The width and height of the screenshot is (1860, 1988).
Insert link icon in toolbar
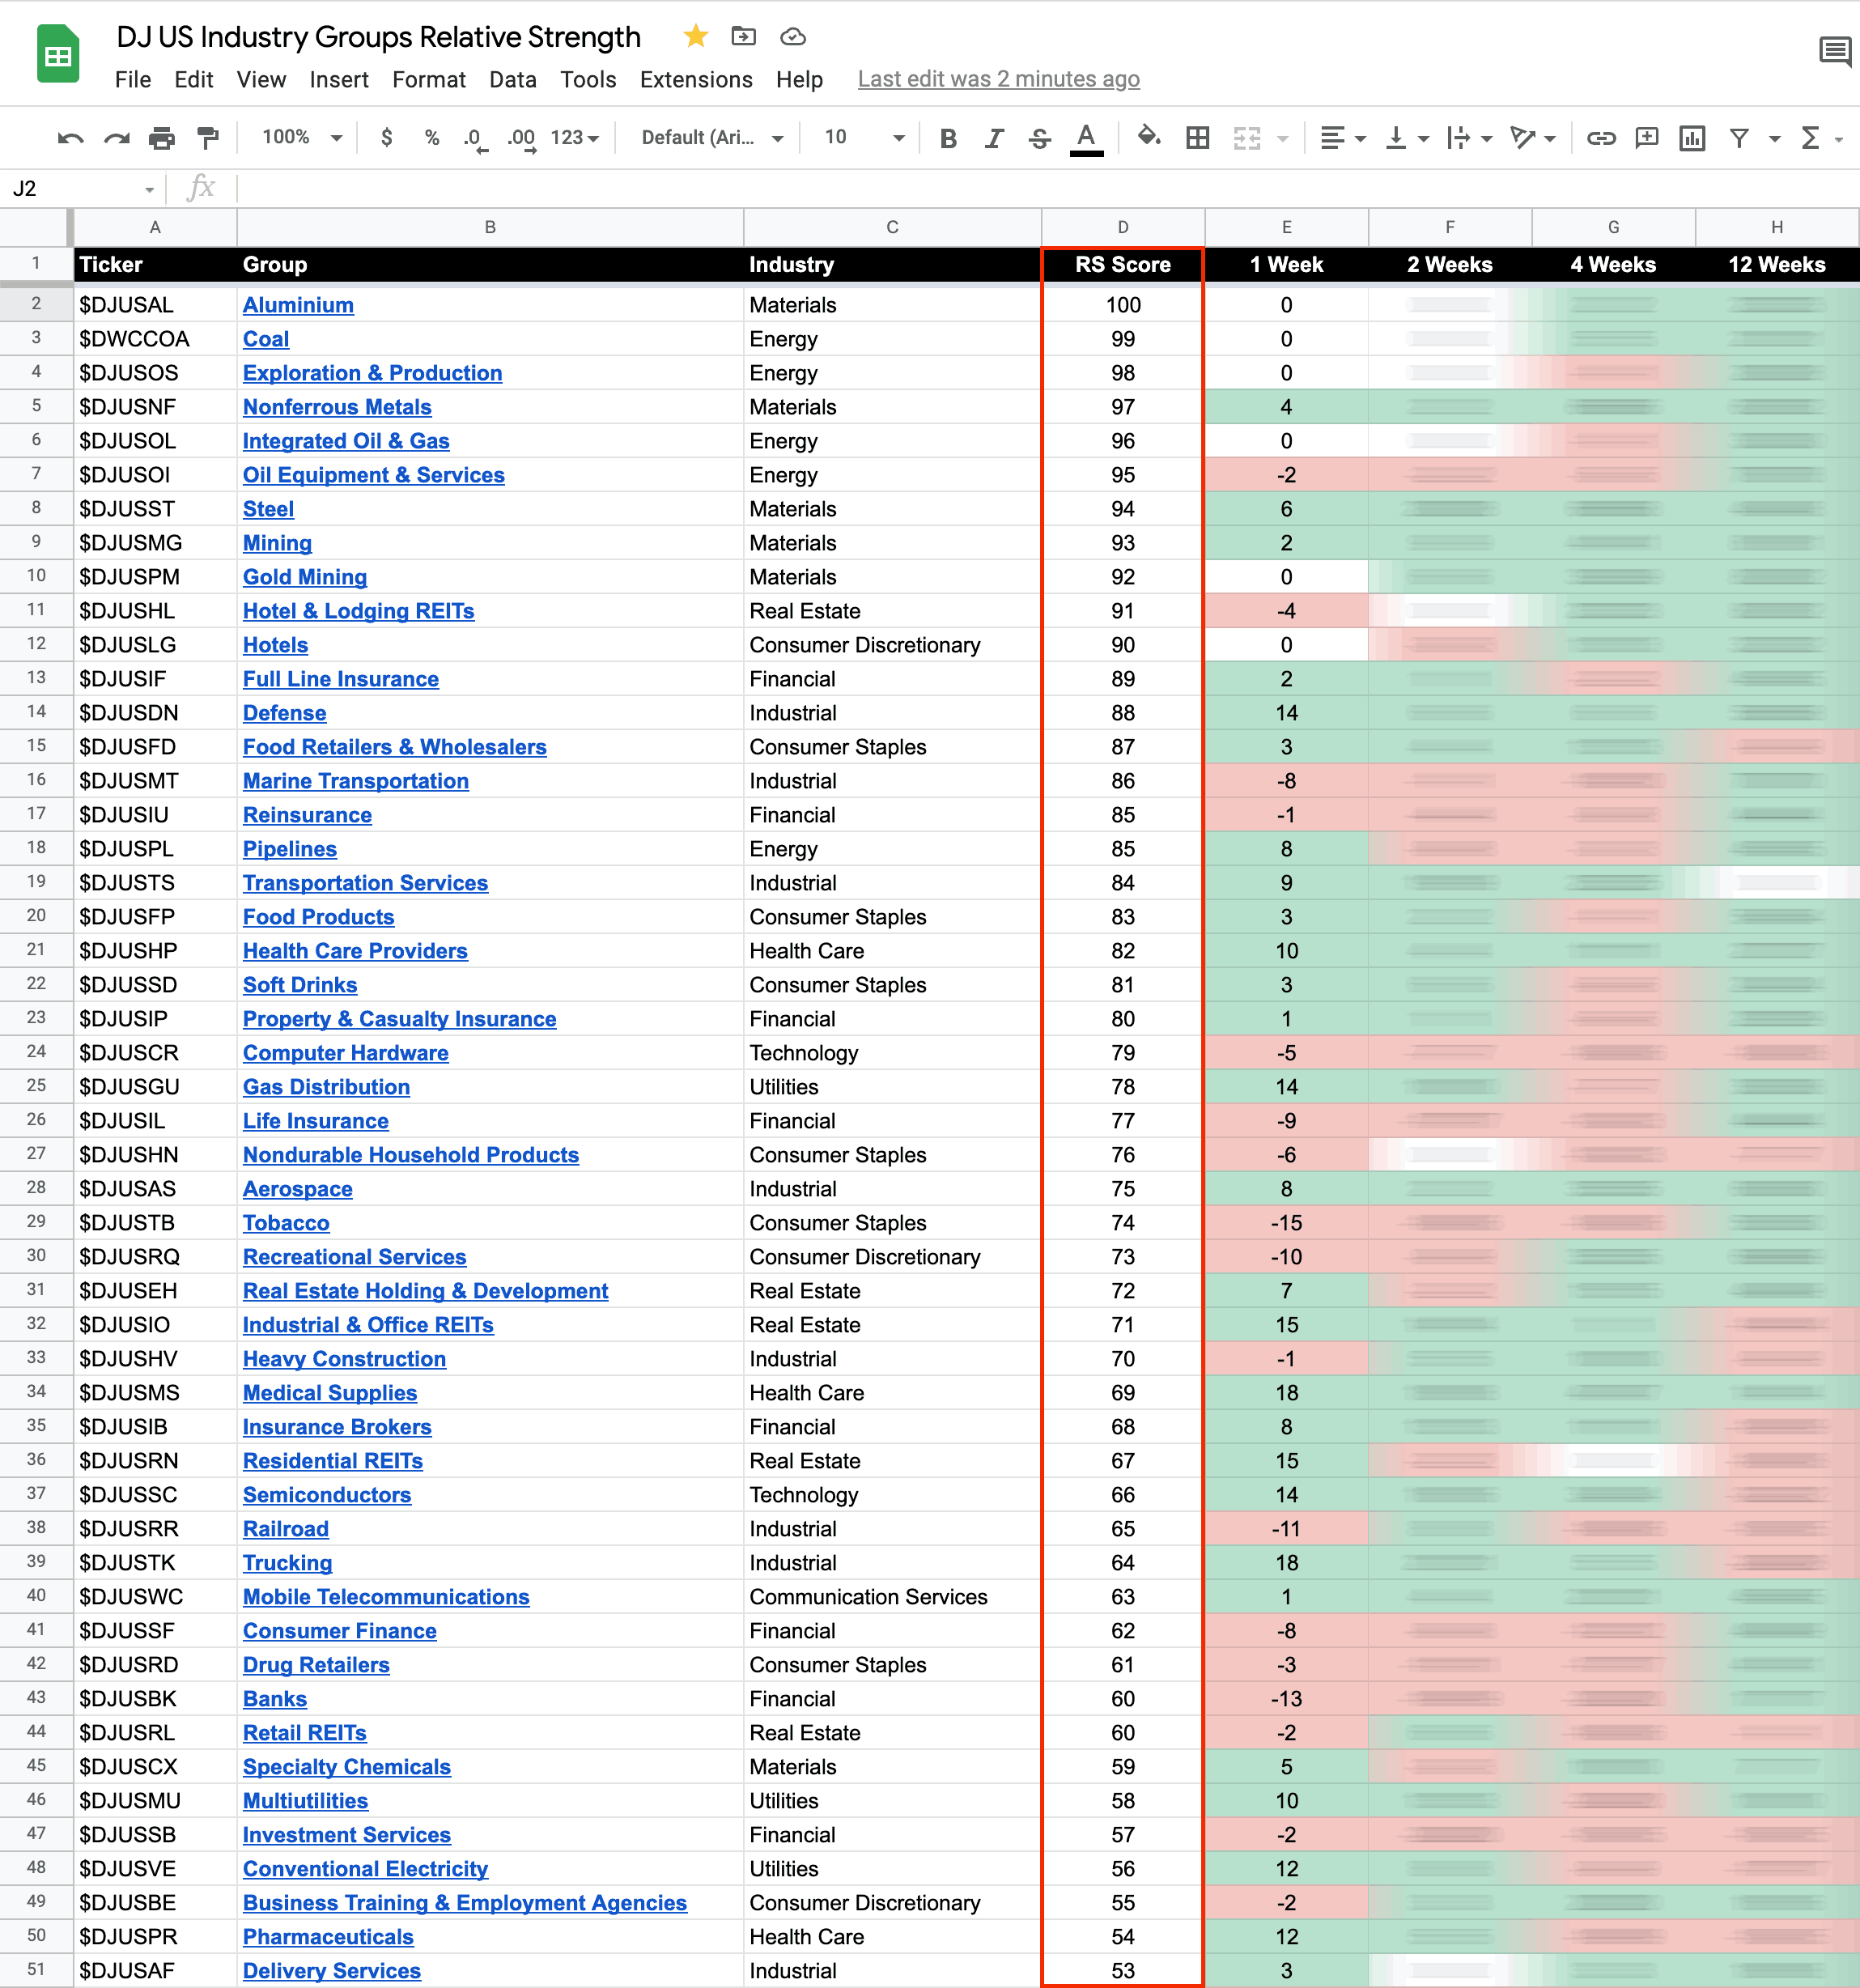coord(1601,138)
